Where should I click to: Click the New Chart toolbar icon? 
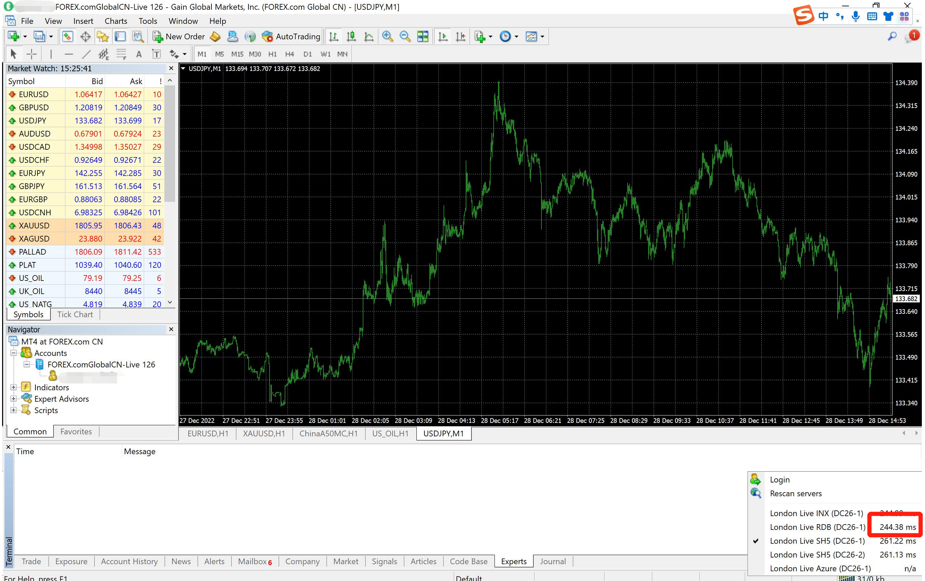click(13, 36)
